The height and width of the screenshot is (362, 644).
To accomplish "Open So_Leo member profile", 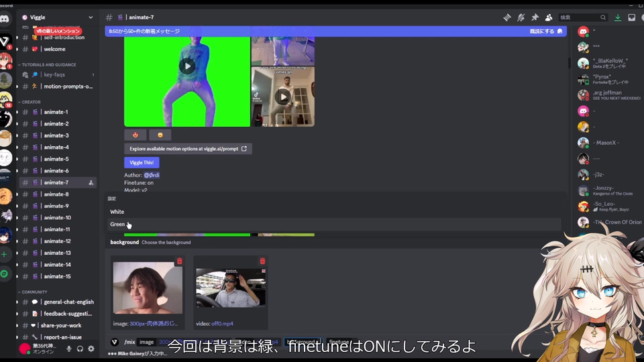I will coord(610,206).
